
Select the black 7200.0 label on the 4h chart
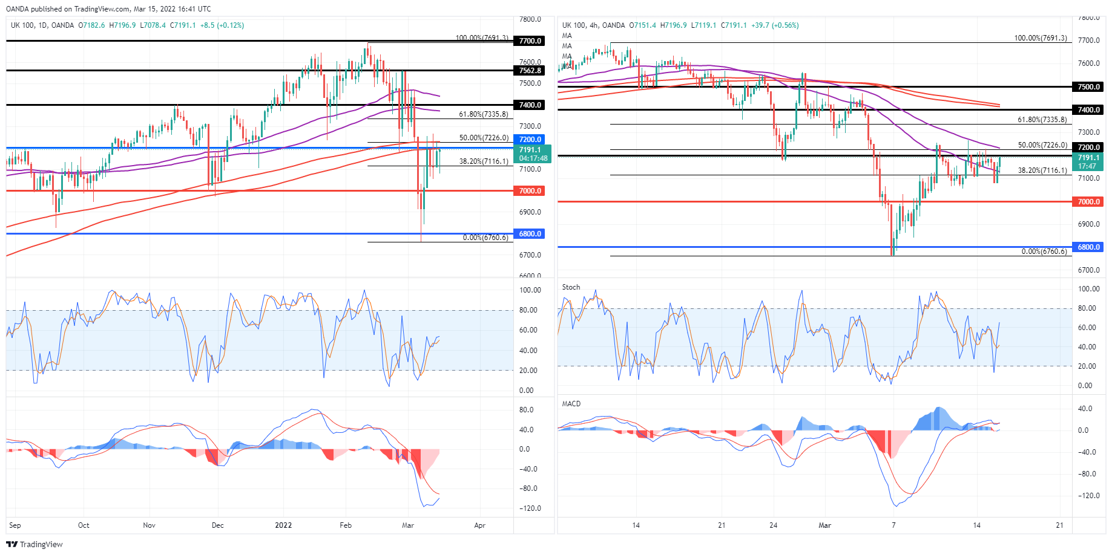[x=1088, y=148]
